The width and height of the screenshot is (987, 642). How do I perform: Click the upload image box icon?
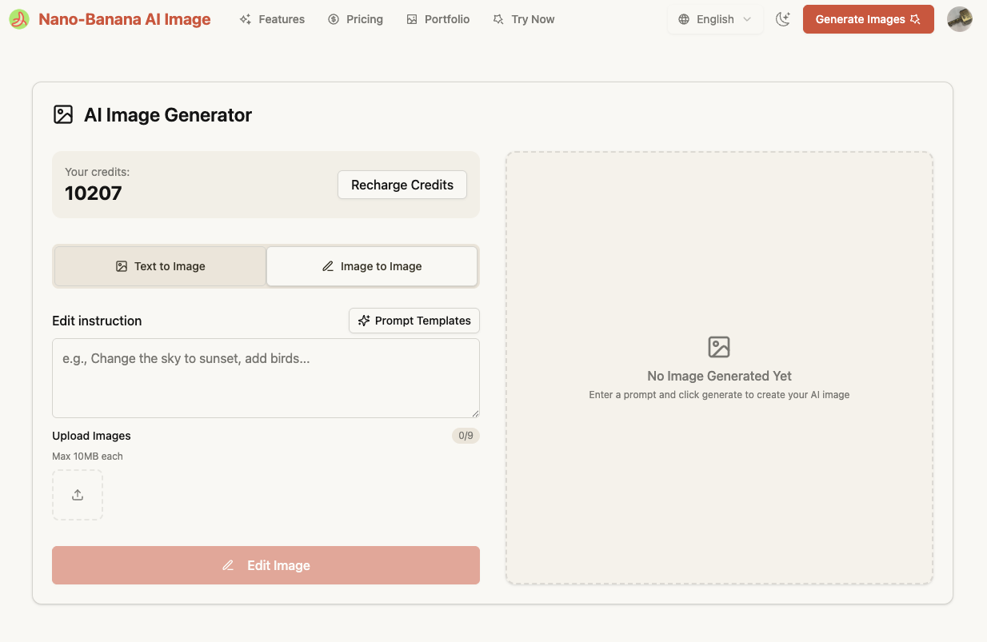(78, 495)
